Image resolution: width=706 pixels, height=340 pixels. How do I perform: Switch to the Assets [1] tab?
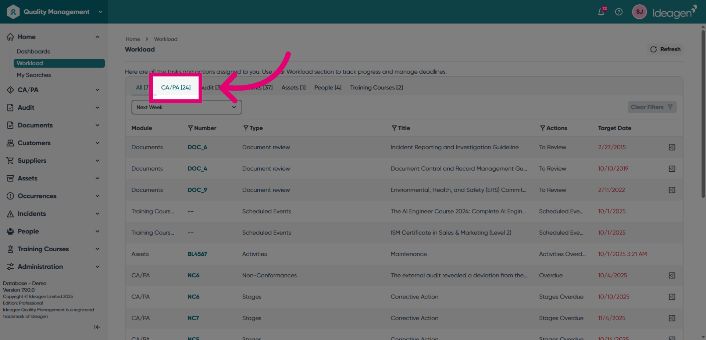[x=293, y=88]
